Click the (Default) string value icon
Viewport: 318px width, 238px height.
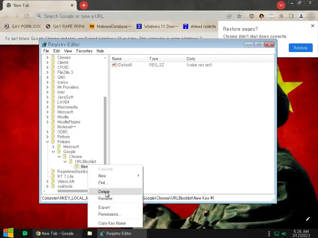point(114,65)
